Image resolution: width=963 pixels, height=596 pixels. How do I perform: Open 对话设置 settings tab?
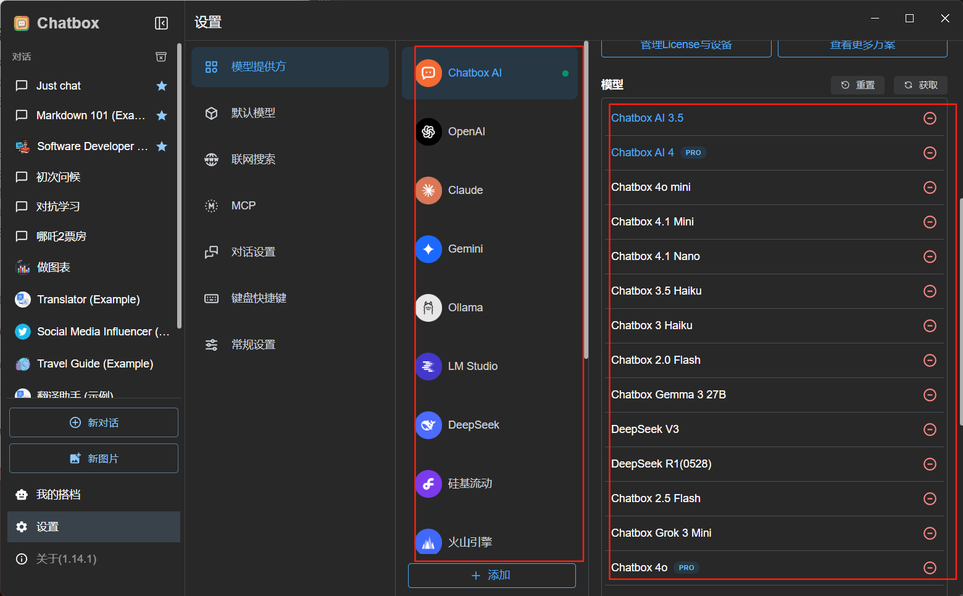tap(290, 252)
